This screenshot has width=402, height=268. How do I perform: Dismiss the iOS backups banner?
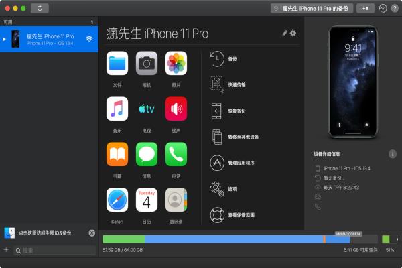pos(92,233)
